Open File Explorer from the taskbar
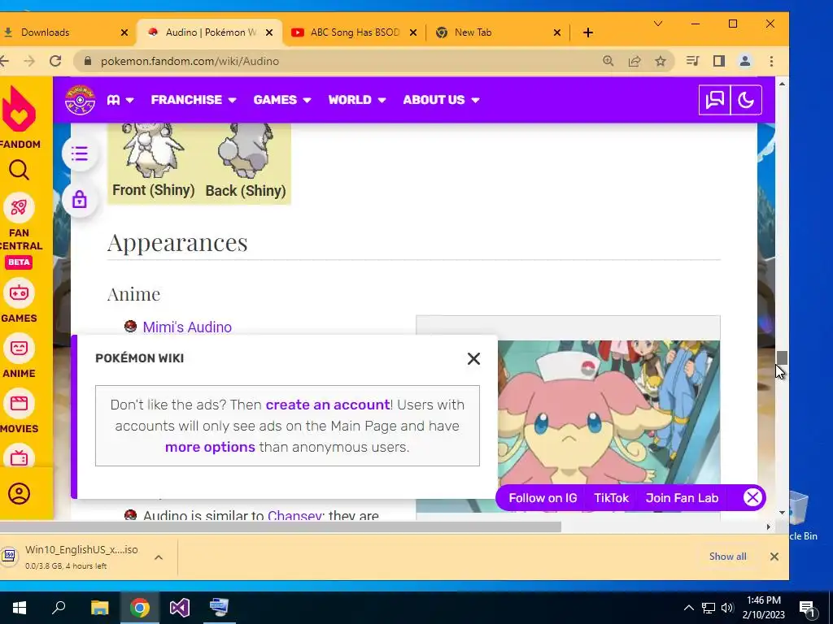Viewport: 833px width, 624px height. pyautogui.click(x=99, y=608)
